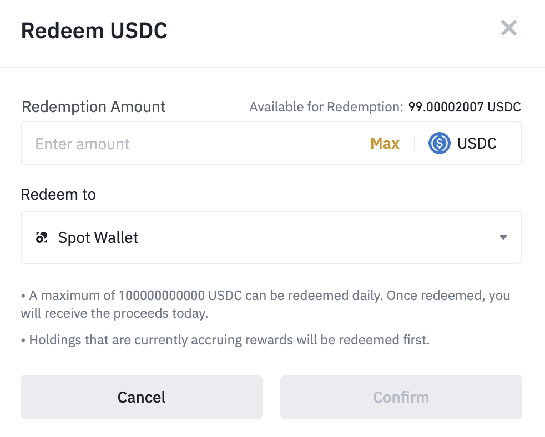Click the Available for Redemption label
This screenshot has height=437, width=545.
click(326, 107)
